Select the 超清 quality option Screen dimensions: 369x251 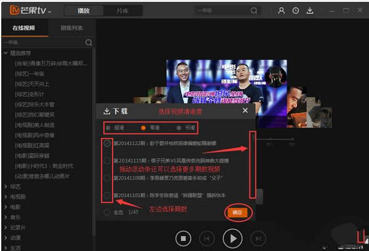[x=108, y=128]
